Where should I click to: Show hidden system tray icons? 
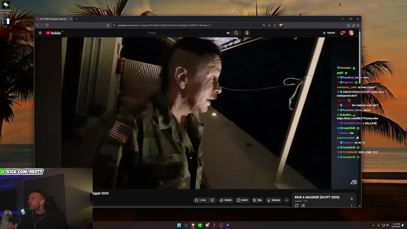[x=374, y=225]
